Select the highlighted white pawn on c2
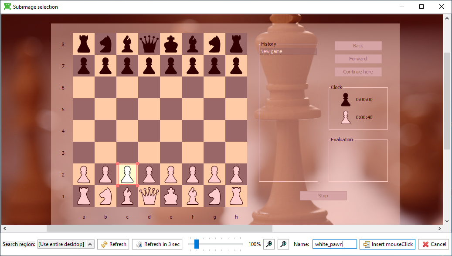Image resolution: width=452 pixels, height=256 pixels. [127, 174]
